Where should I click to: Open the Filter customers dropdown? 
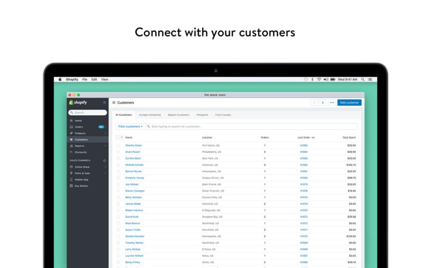pos(130,126)
